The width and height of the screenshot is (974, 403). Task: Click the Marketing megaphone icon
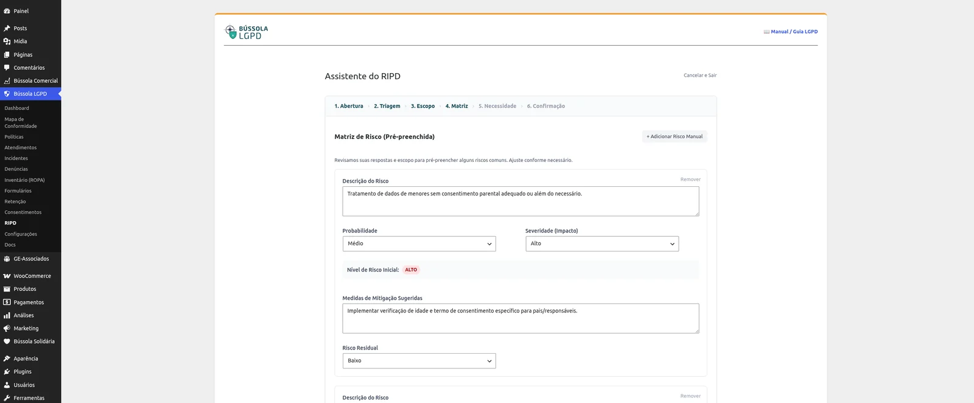(7, 328)
